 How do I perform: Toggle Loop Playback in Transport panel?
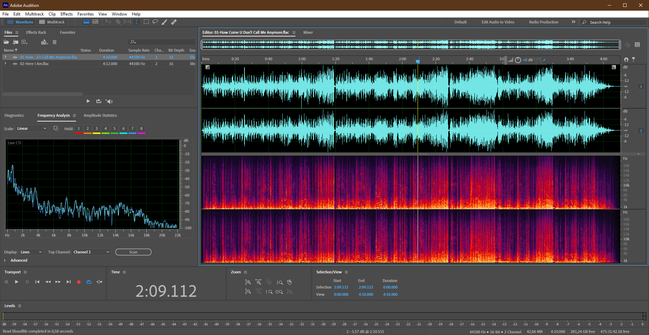[89, 282]
